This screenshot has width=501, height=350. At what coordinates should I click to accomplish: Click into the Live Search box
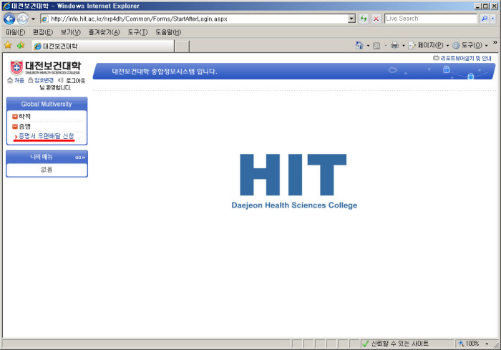(x=430, y=19)
